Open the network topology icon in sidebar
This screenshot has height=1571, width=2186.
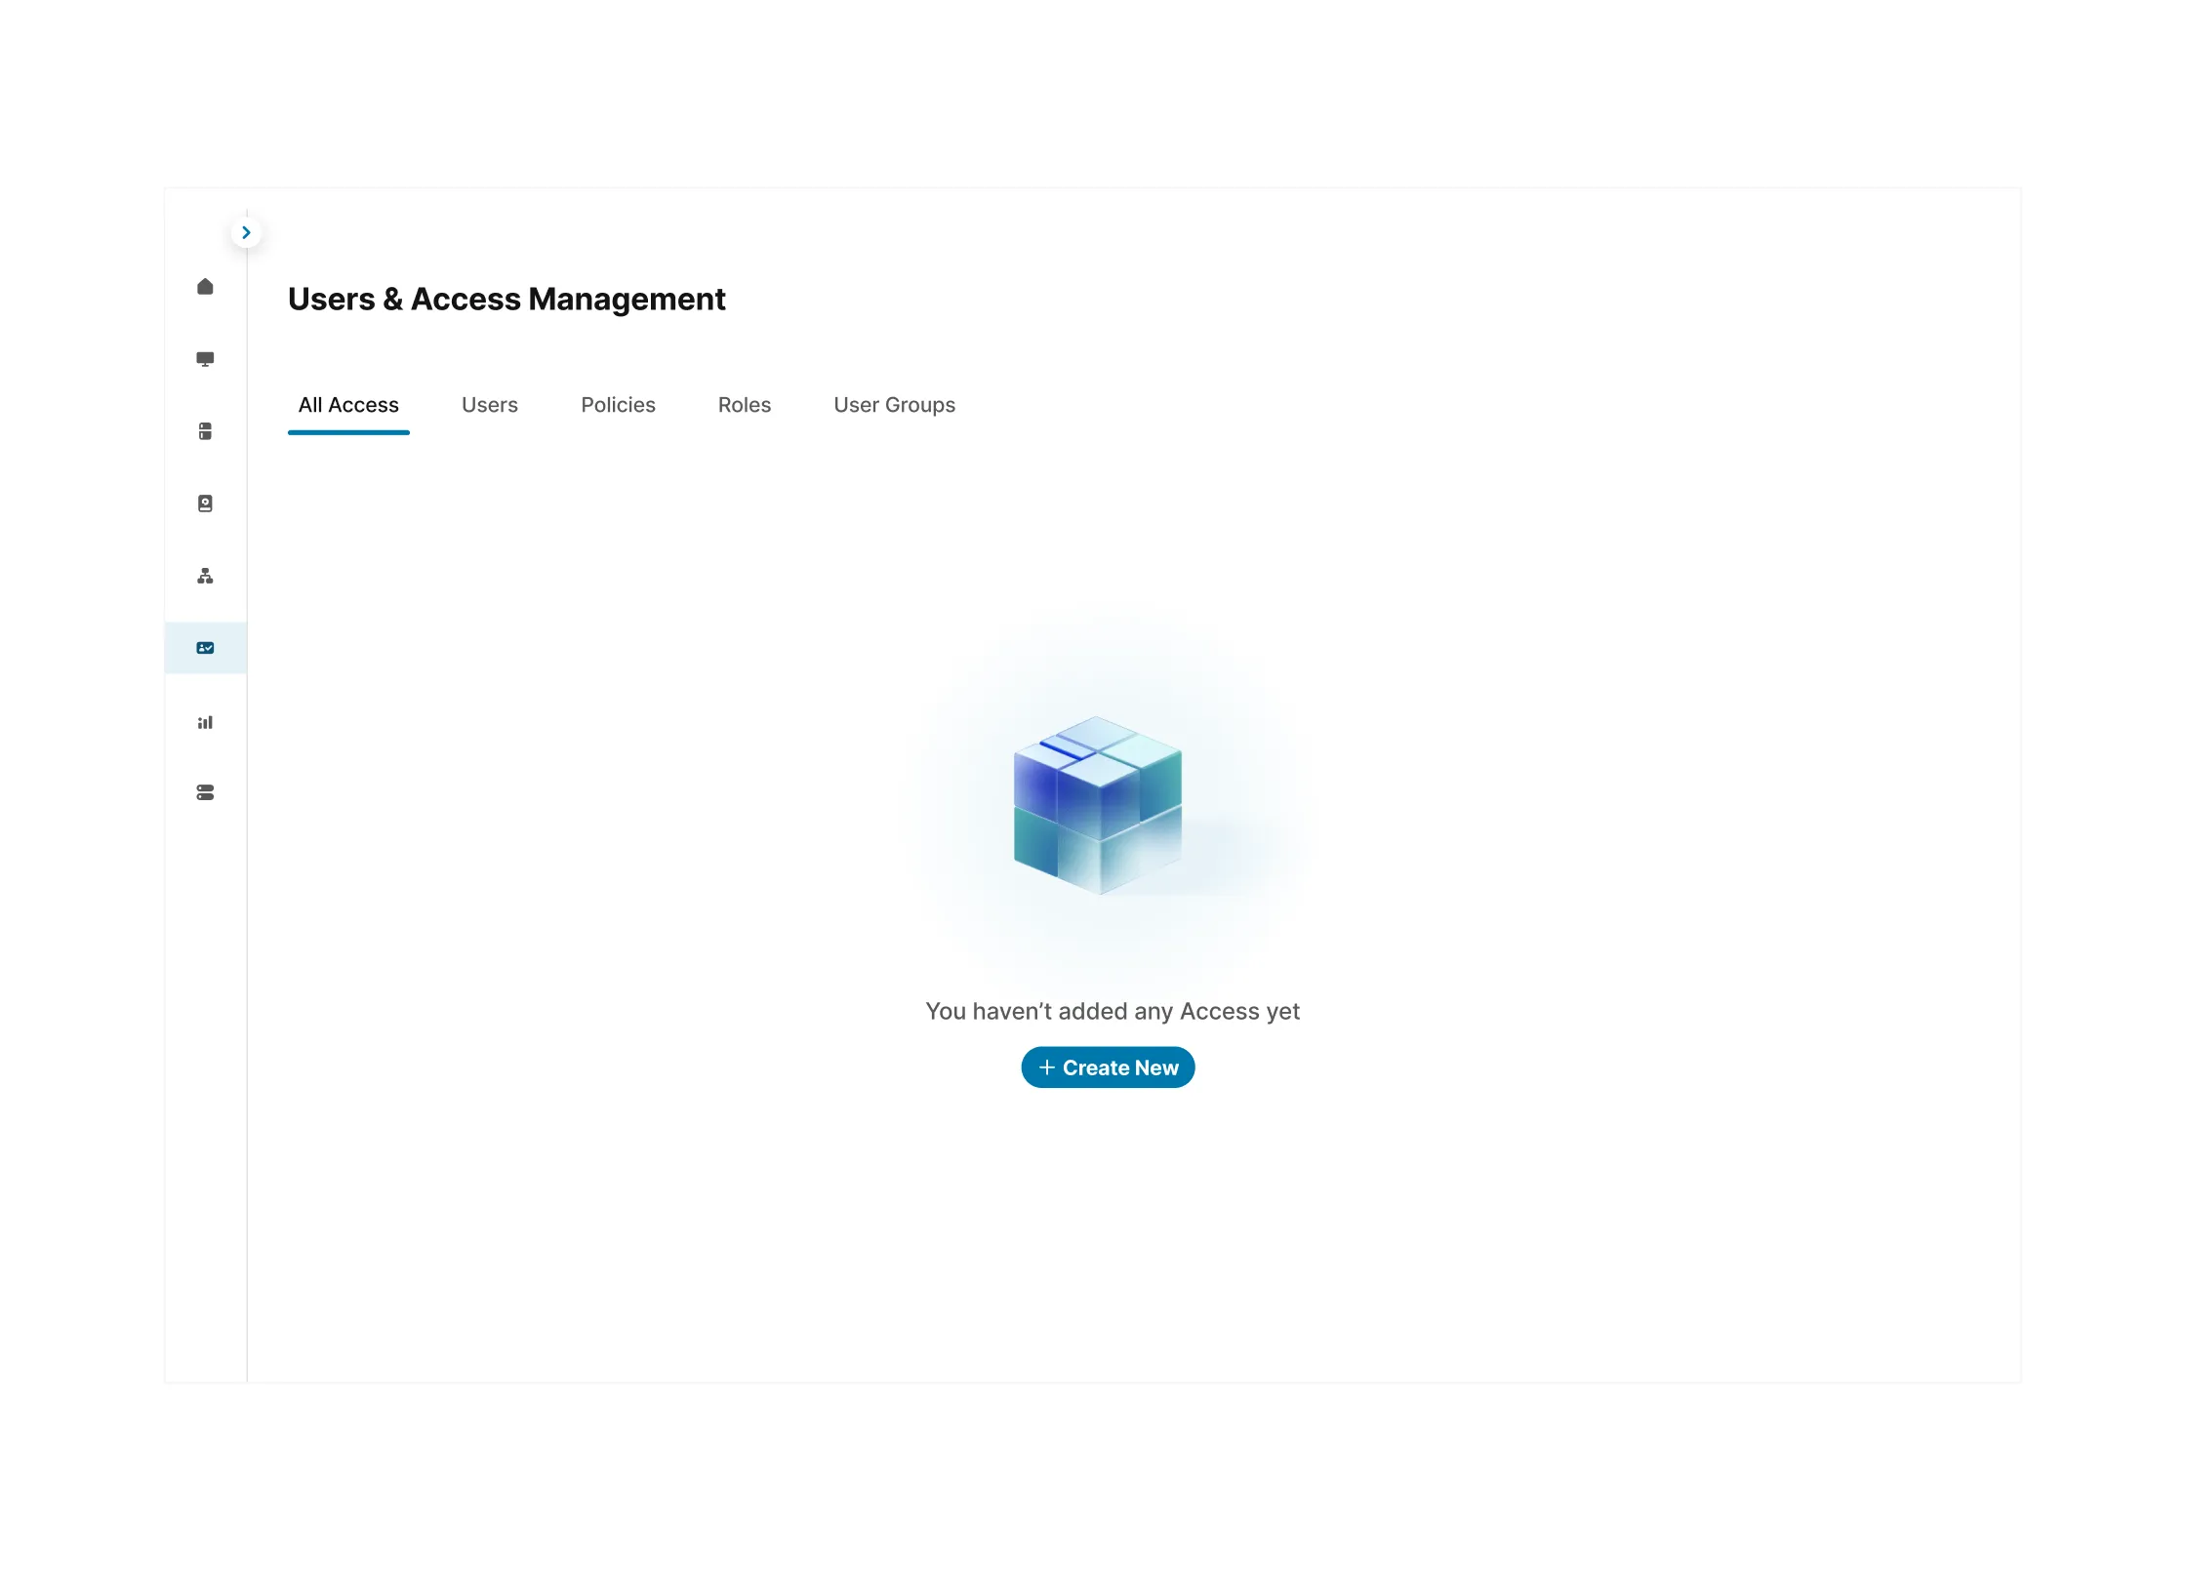point(205,575)
